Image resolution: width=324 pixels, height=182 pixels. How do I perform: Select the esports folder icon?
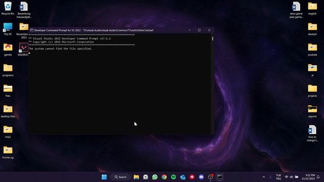click(312, 111)
